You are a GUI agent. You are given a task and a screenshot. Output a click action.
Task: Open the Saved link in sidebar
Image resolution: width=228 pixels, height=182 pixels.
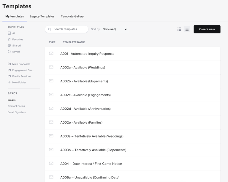(16, 52)
